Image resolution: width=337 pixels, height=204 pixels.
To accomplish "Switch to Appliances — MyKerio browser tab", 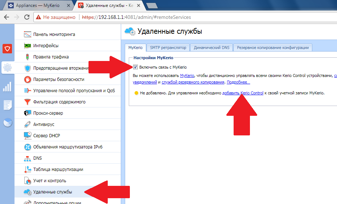I will (x=38, y=5).
